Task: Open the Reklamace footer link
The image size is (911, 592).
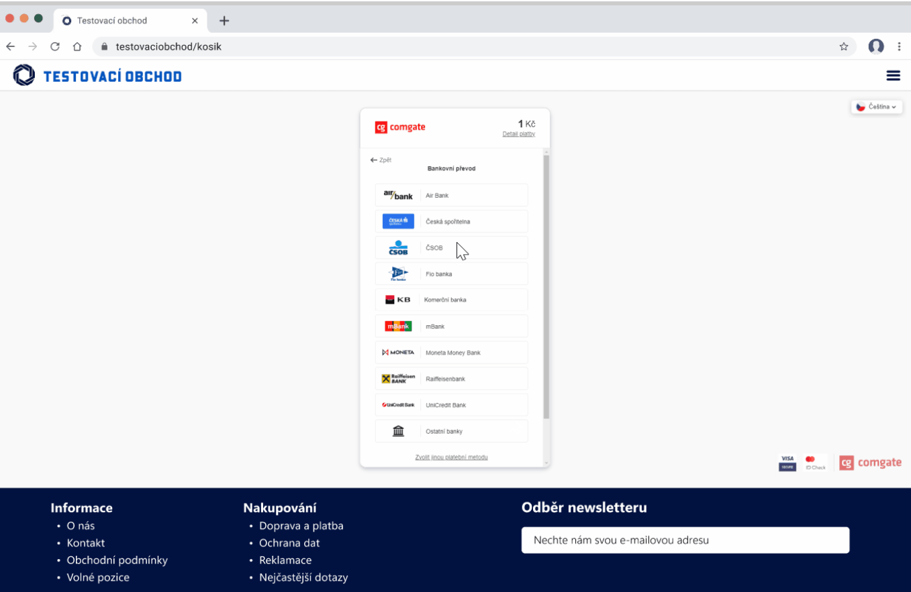Action: coord(285,560)
